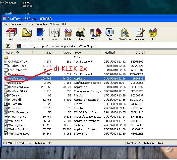Click the RTFont.fon file icon
Image resolution: width=177 pixels, height=160 pixels.
point(6,108)
